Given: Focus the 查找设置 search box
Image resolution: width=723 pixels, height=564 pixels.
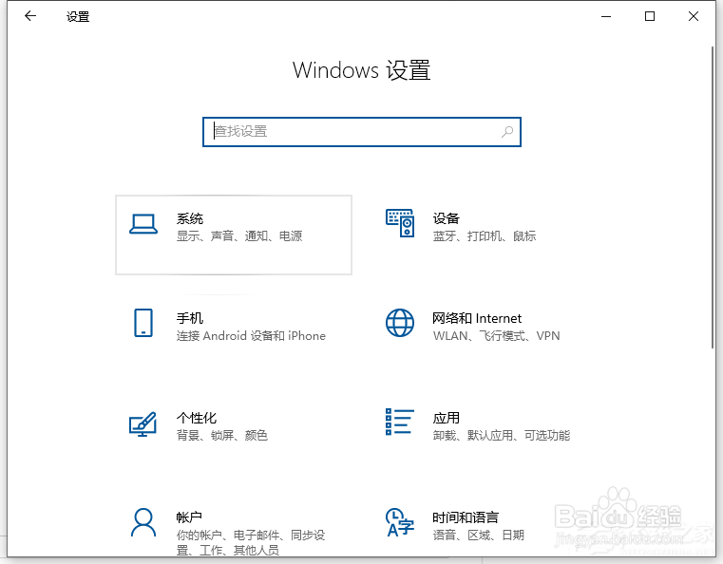Looking at the screenshot, I should pyautogui.click(x=362, y=132).
